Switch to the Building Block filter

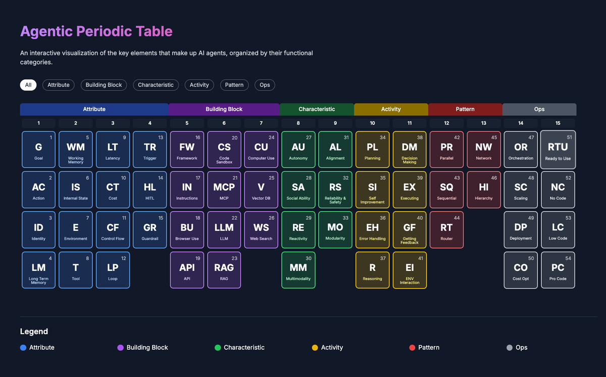coord(104,85)
